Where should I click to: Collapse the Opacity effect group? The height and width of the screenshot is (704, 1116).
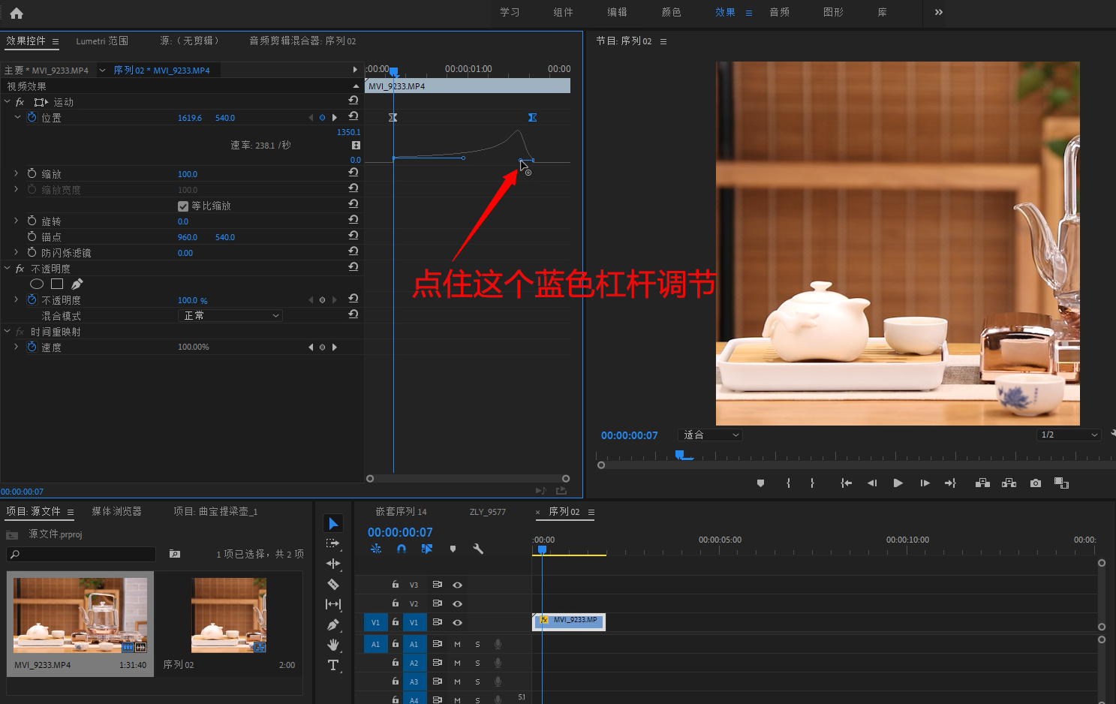[x=8, y=268]
